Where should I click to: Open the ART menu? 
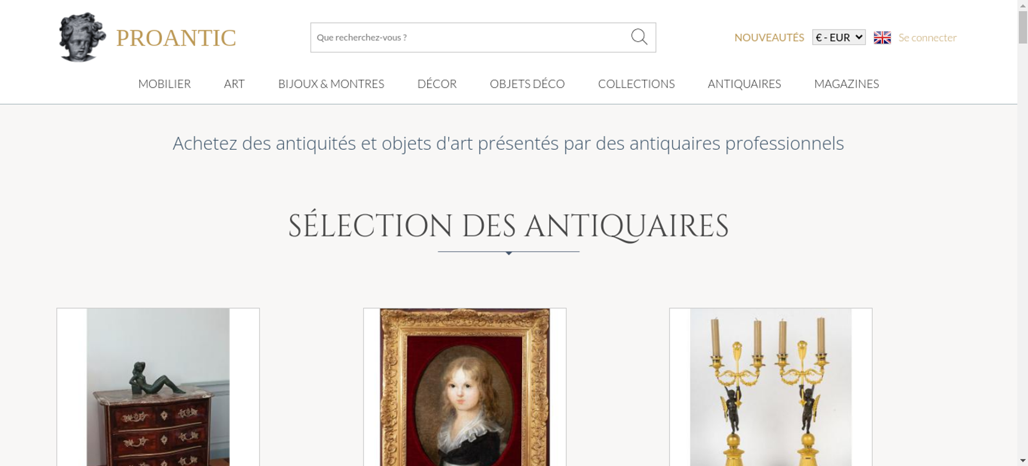[x=234, y=84]
